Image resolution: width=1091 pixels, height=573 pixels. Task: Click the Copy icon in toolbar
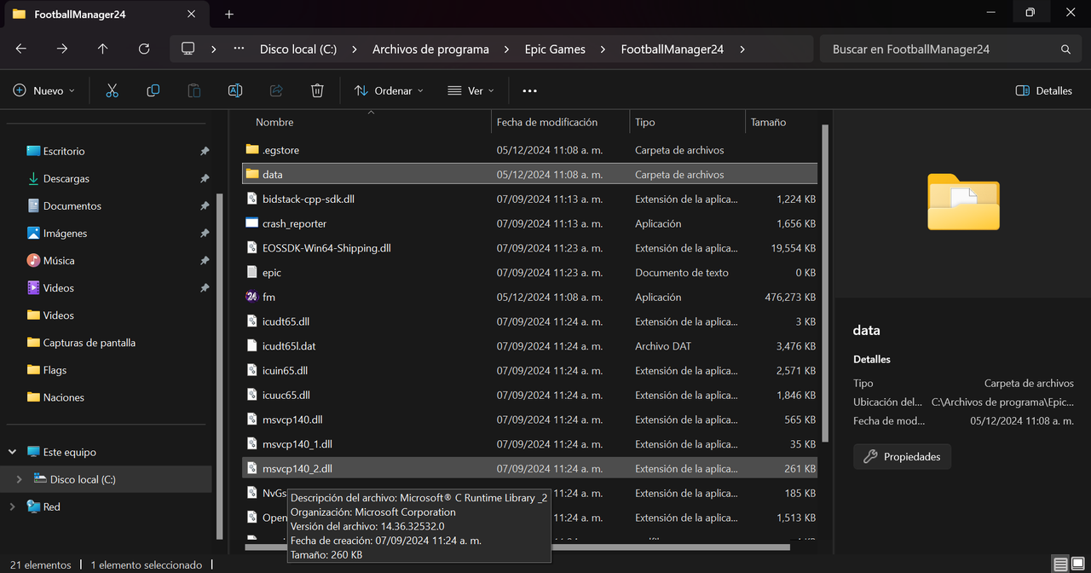153,90
